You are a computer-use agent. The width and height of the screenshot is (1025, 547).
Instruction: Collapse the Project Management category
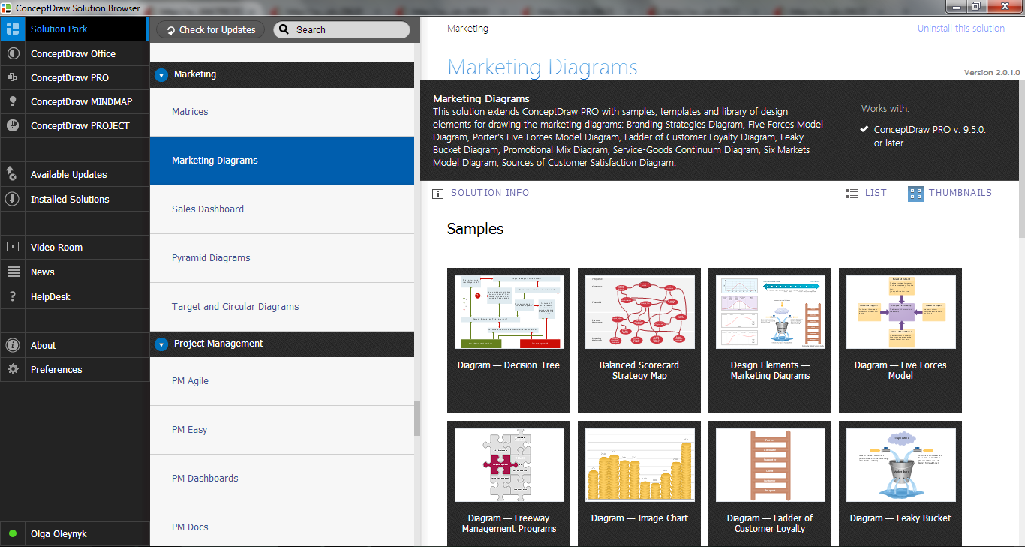pos(161,344)
